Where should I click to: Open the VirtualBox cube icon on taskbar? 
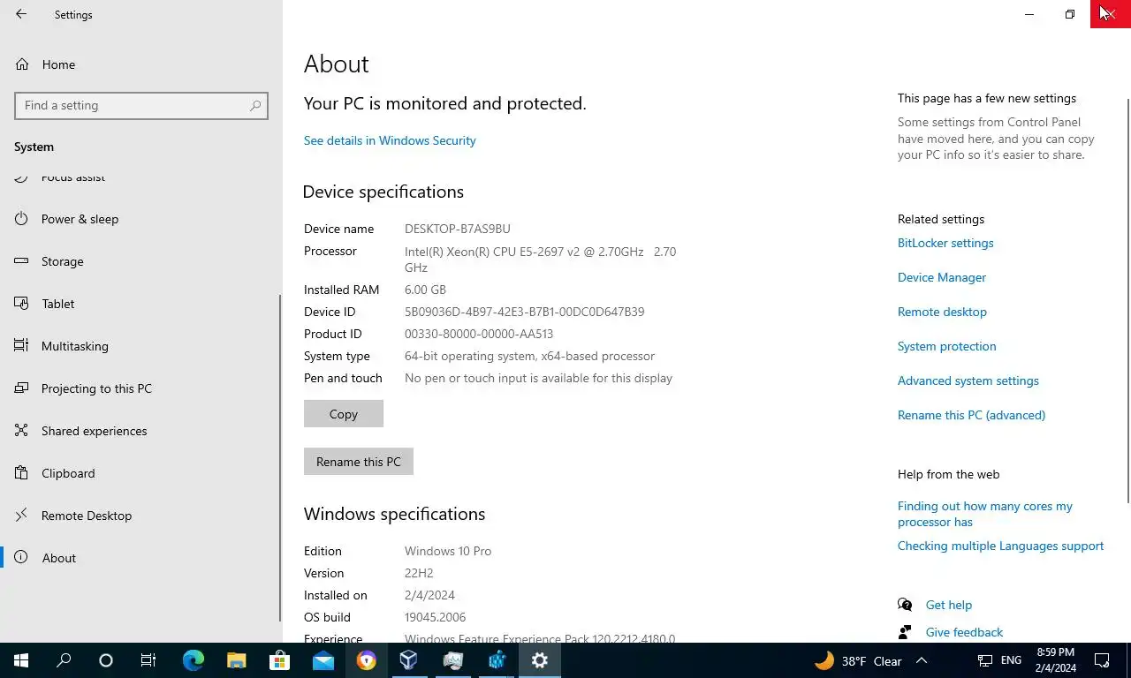409,660
